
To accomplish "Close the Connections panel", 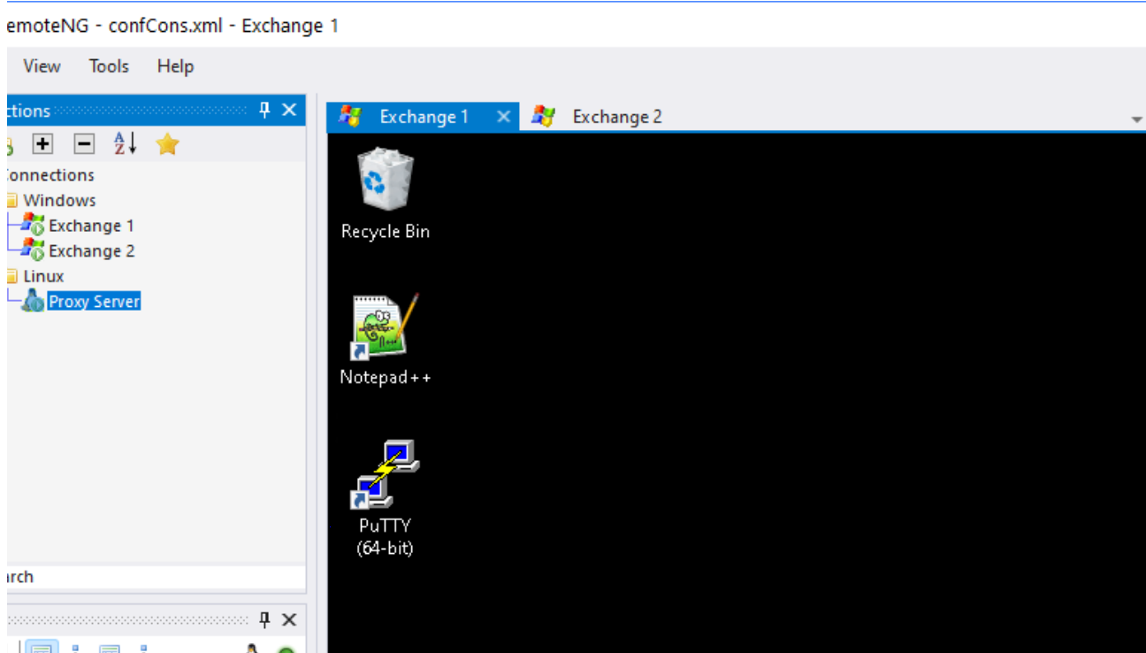I will 288,109.
